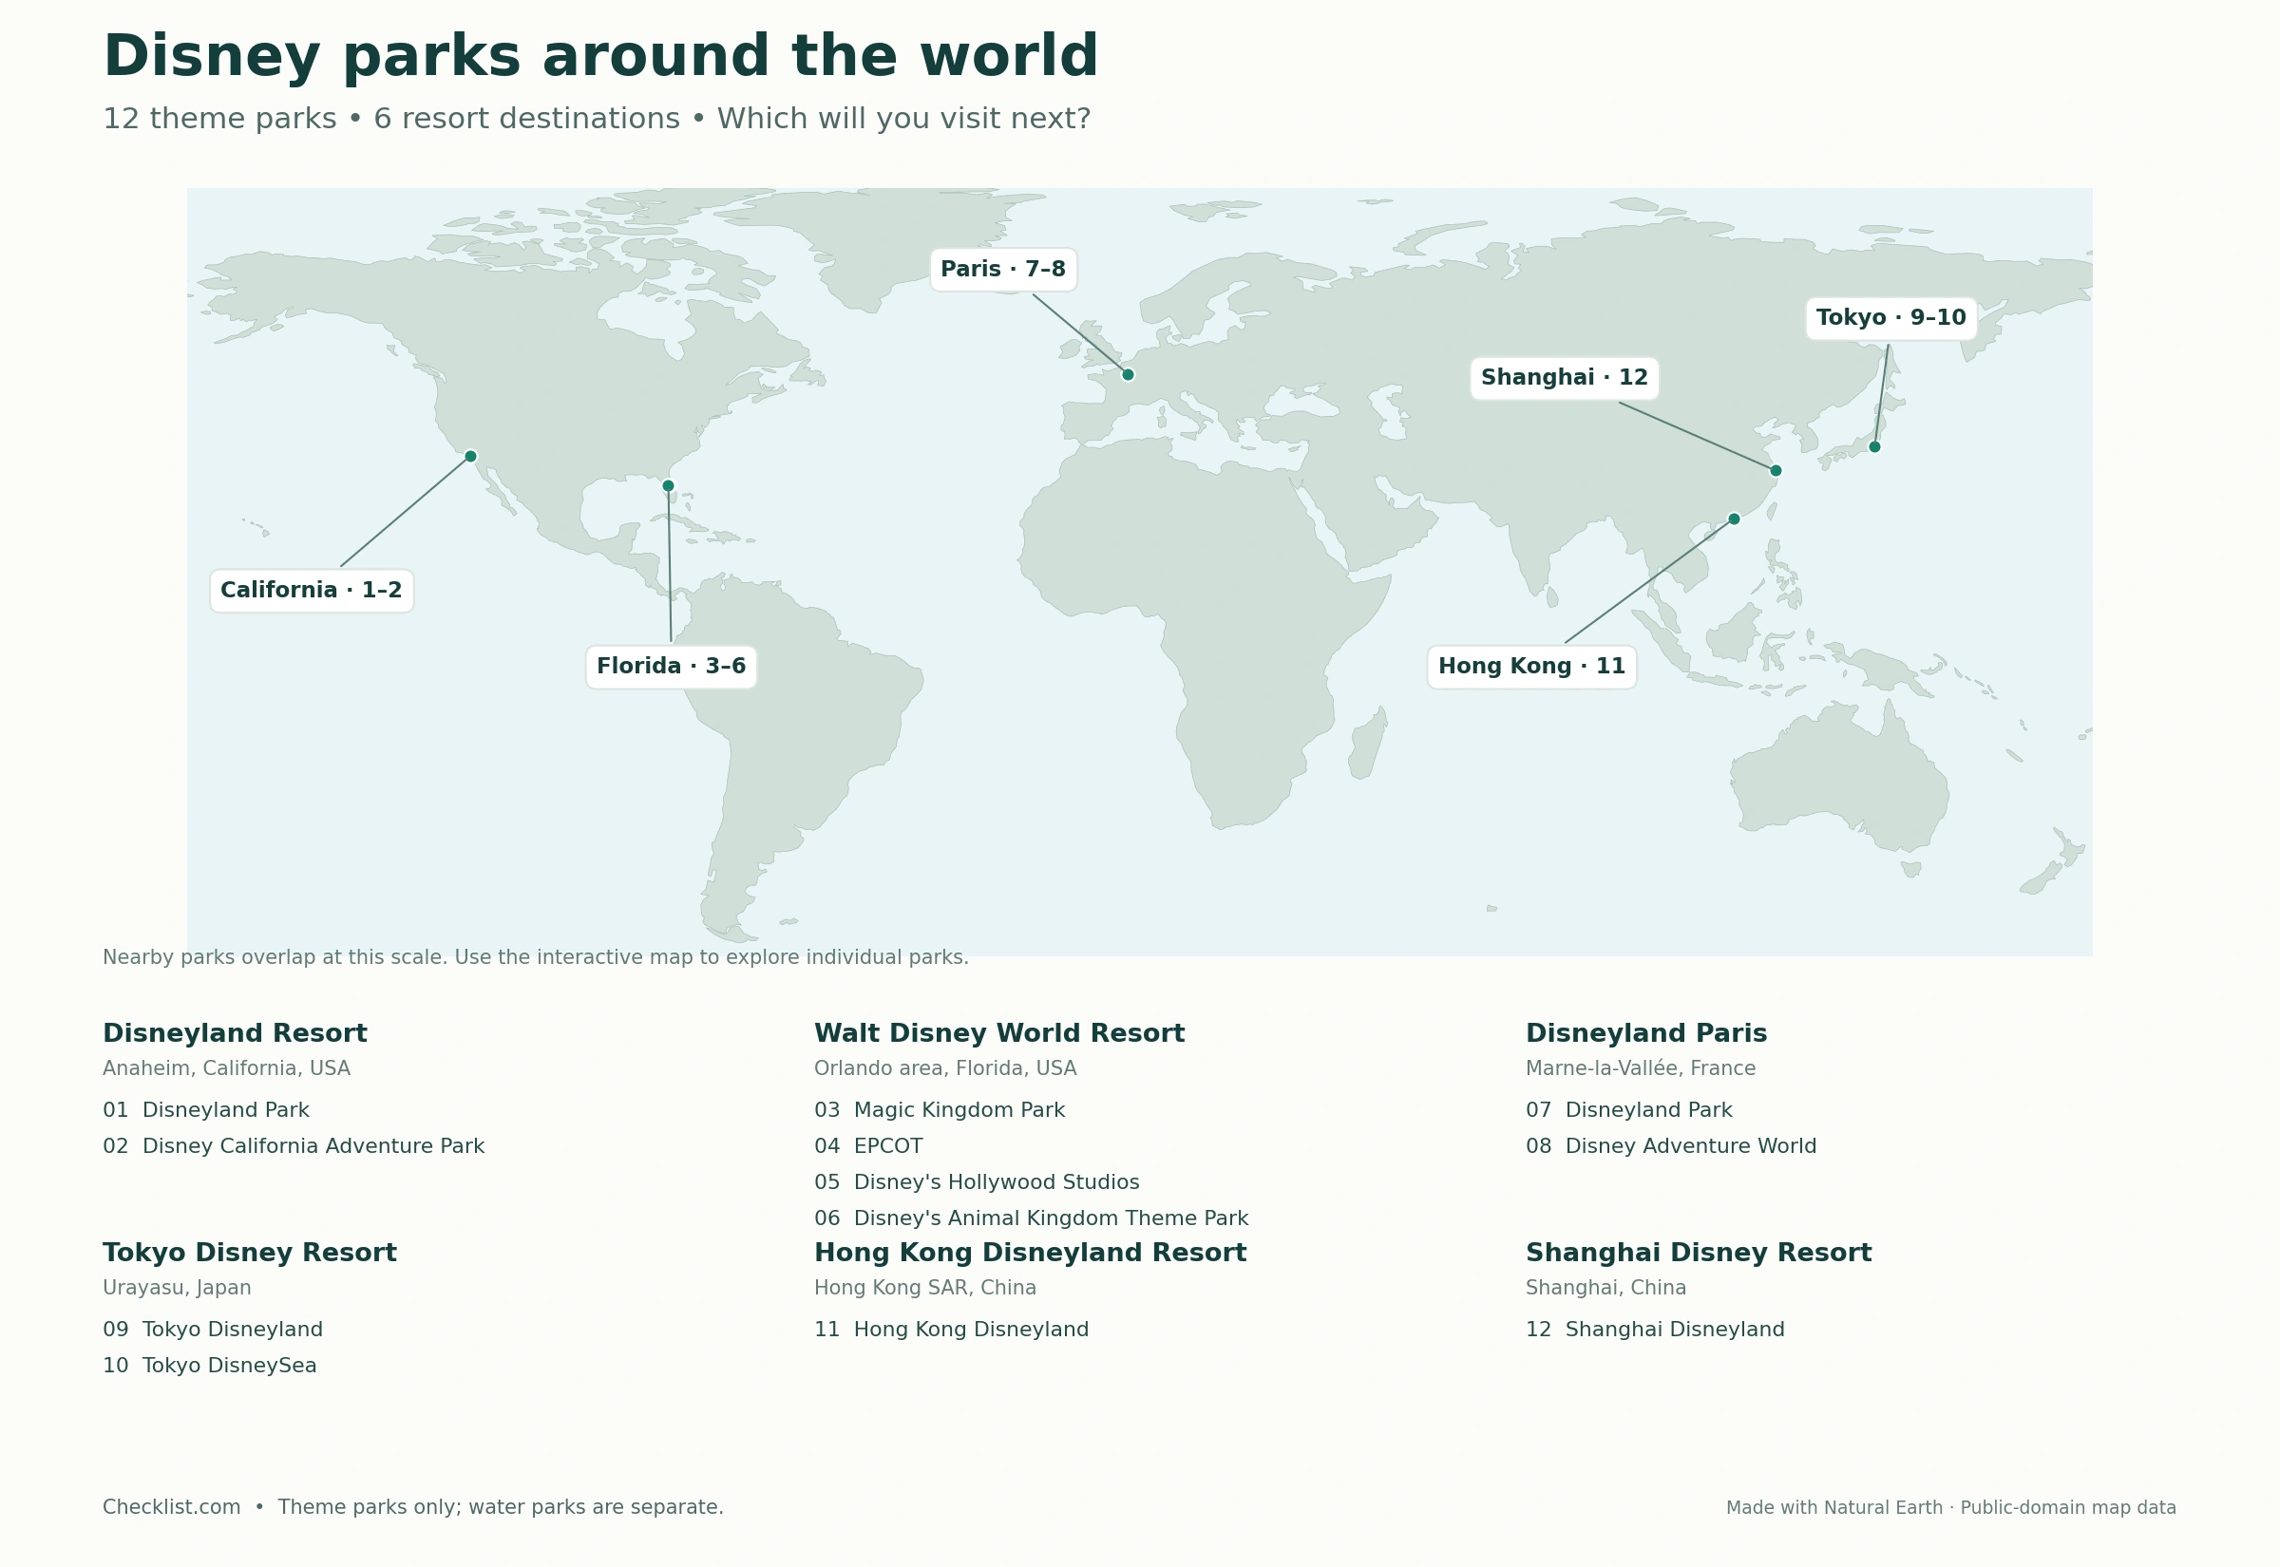Click '09 Tokyo Disneyland'

click(x=213, y=1330)
